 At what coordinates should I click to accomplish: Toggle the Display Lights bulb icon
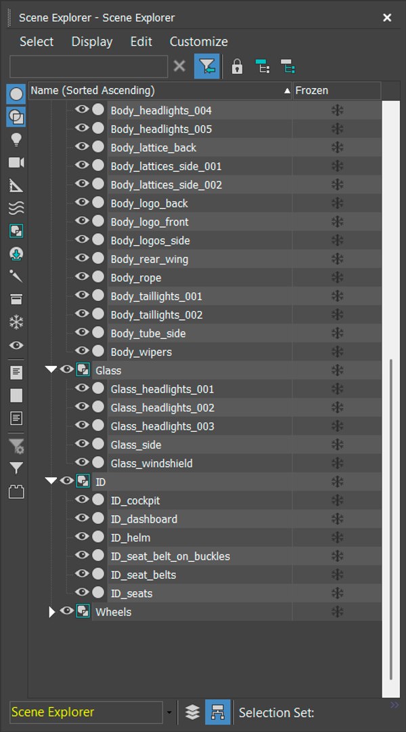[16, 140]
